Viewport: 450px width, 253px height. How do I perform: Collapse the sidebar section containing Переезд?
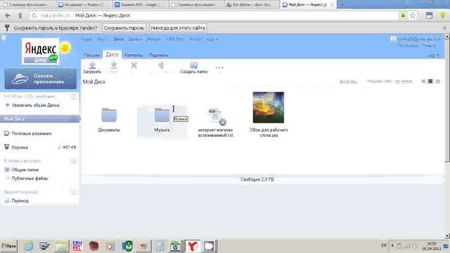pyautogui.click(x=74, y=192)
